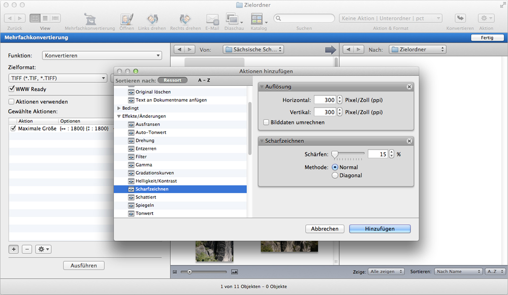Open the Funktion Konvertieren dropdown

[x=101, y=56]
